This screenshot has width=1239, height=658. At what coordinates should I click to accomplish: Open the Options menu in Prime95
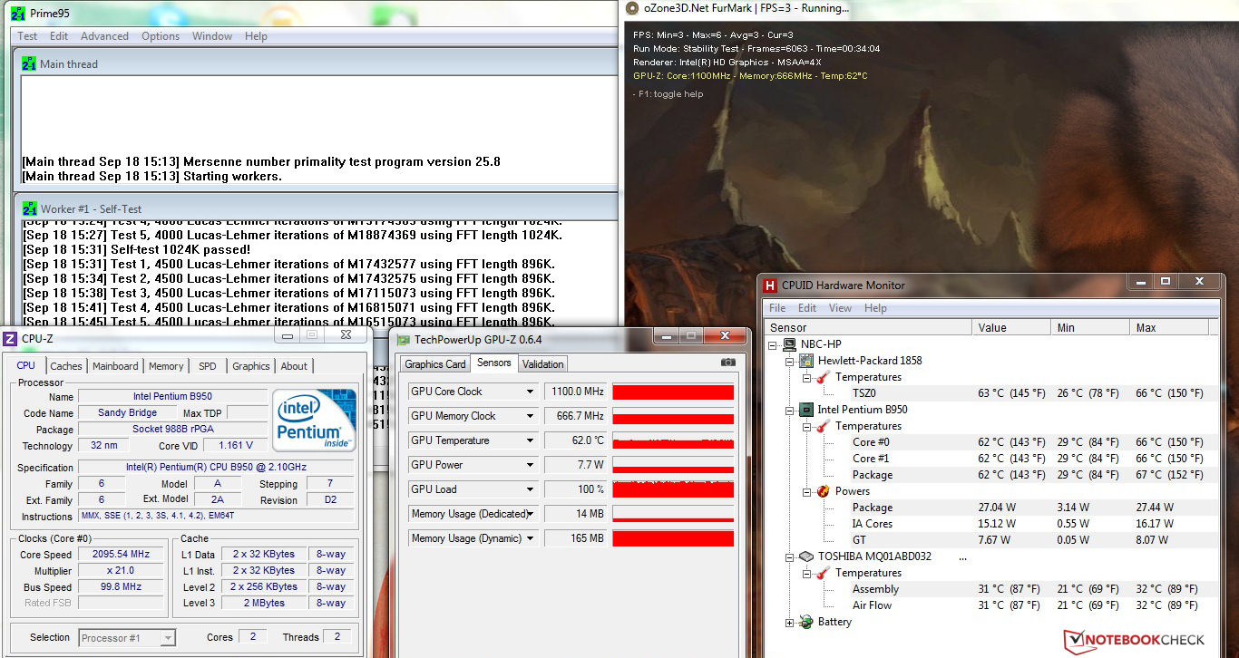click(x=161, y=36)
